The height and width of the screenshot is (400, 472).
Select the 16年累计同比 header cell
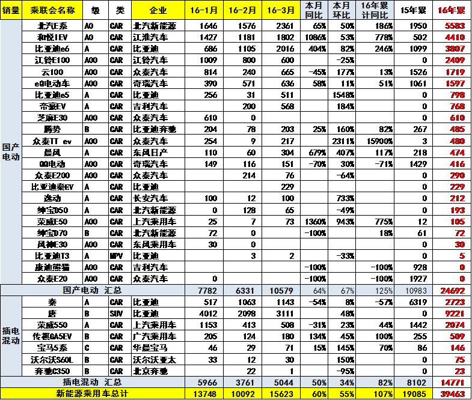375,10
